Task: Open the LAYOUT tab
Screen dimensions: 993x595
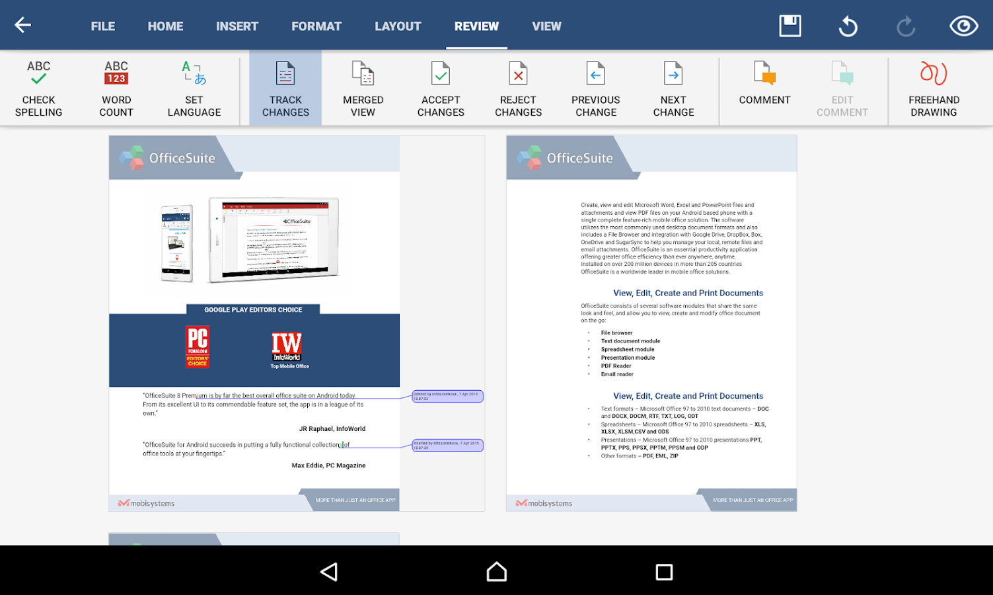Action: click(x=398, y=26)
